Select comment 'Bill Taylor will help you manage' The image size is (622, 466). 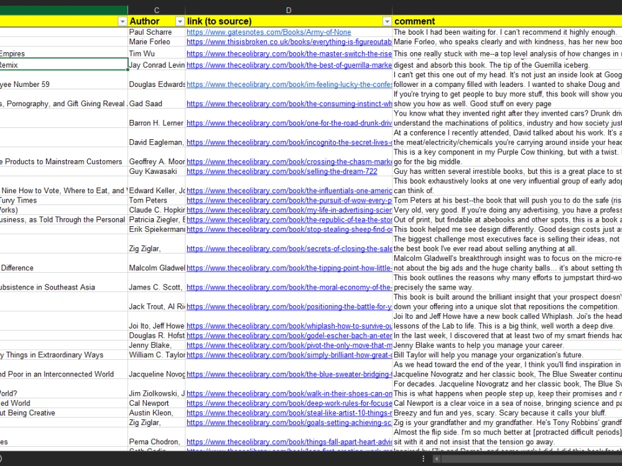507,355
